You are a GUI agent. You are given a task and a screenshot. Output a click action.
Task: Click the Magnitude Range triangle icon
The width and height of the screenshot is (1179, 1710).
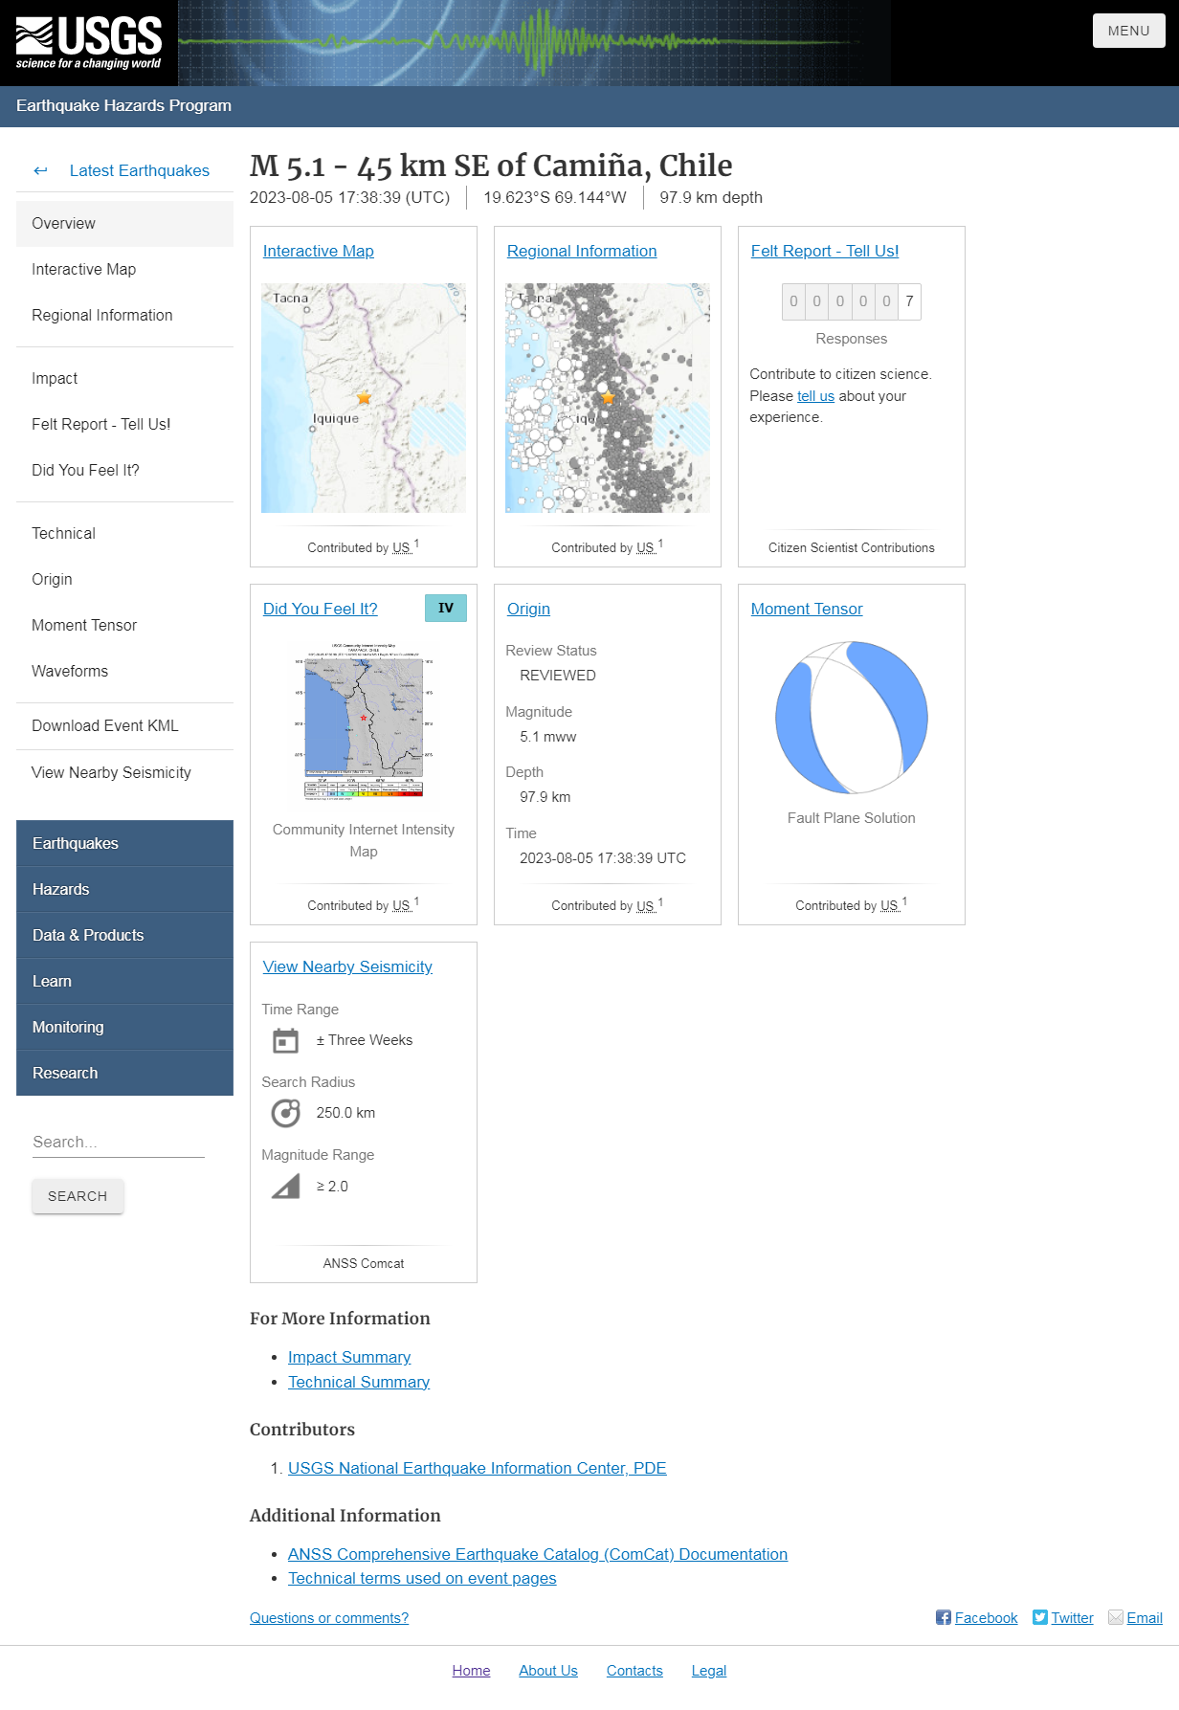(x=285, y=1187)
